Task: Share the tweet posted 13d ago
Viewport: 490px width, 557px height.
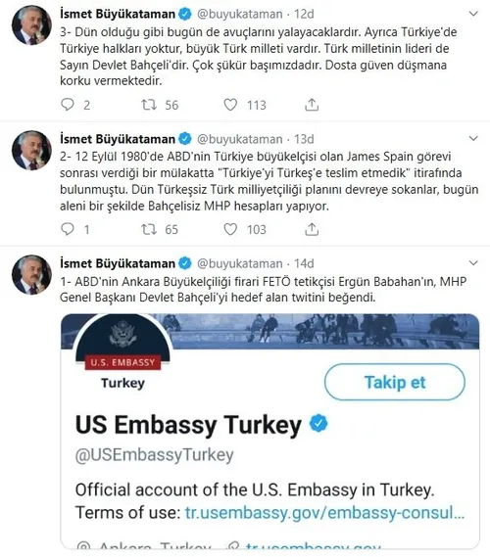Action: click(312, 229)
